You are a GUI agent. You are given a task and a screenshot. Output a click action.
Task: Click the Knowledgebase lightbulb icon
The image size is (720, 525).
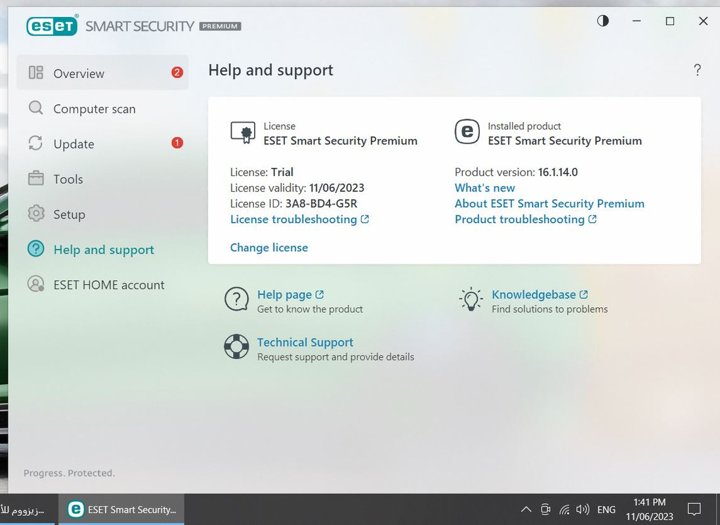tap(471, 299)
